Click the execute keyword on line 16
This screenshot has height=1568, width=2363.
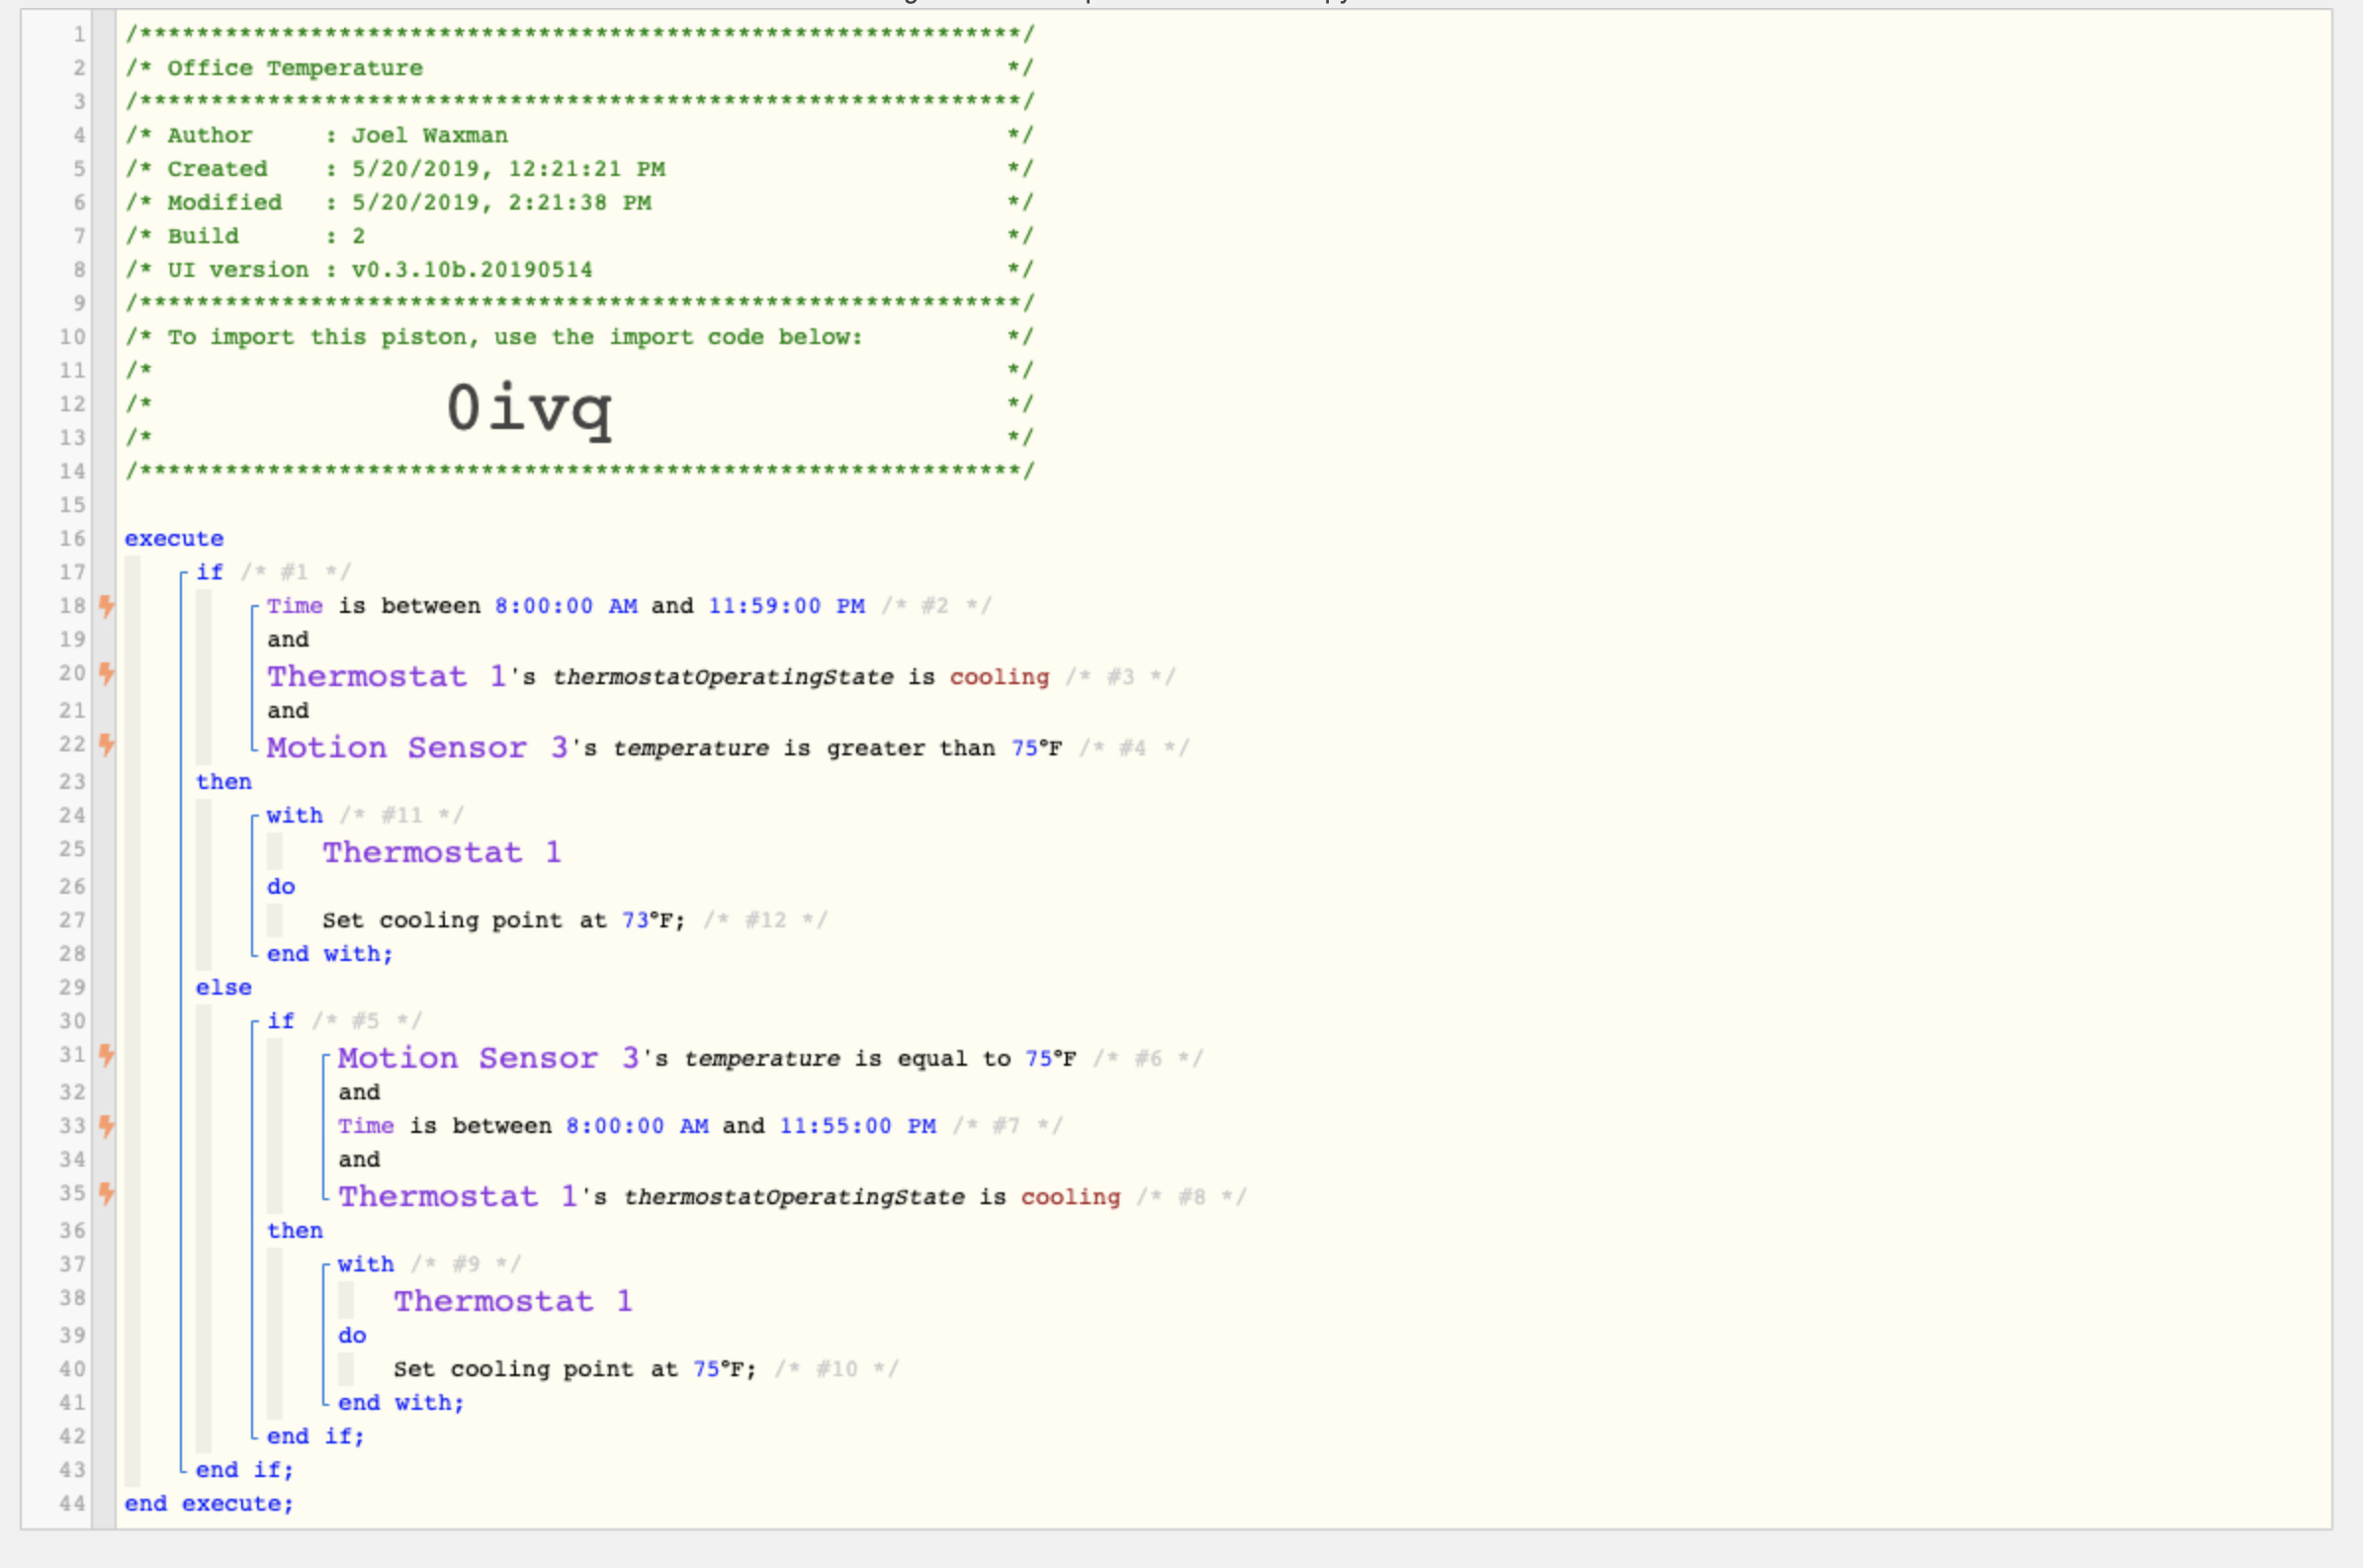(174, 539)
